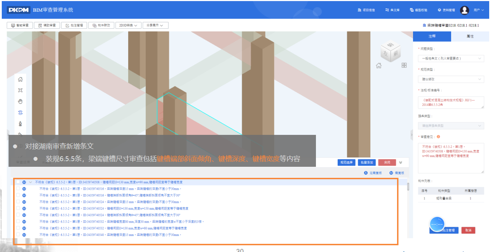Tick checkbox for ID:34359740516 斜面倾角 row
This screenshot has height=252, width=502.
click(x=18, y=195)
